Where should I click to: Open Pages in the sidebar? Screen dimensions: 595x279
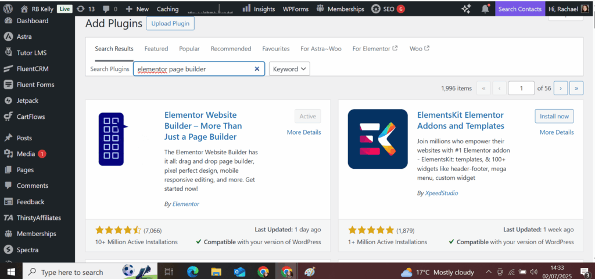click(x=24, y=169)
